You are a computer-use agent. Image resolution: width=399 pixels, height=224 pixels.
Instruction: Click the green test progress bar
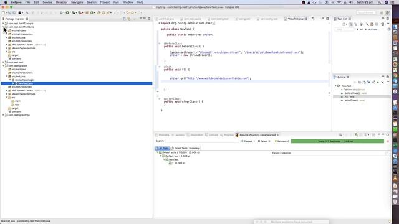coord(337,141)
